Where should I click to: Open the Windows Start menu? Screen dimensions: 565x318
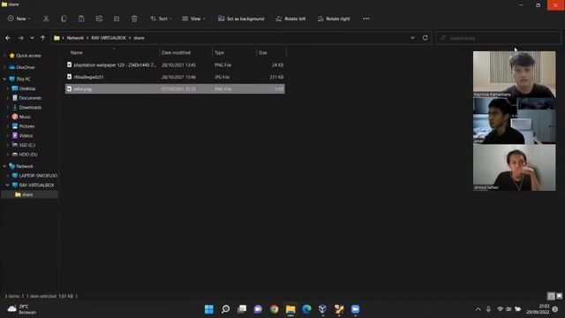[x=209, y=309]
